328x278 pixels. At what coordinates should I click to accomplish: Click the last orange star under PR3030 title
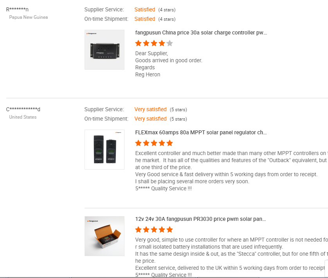tap(169, 230)
